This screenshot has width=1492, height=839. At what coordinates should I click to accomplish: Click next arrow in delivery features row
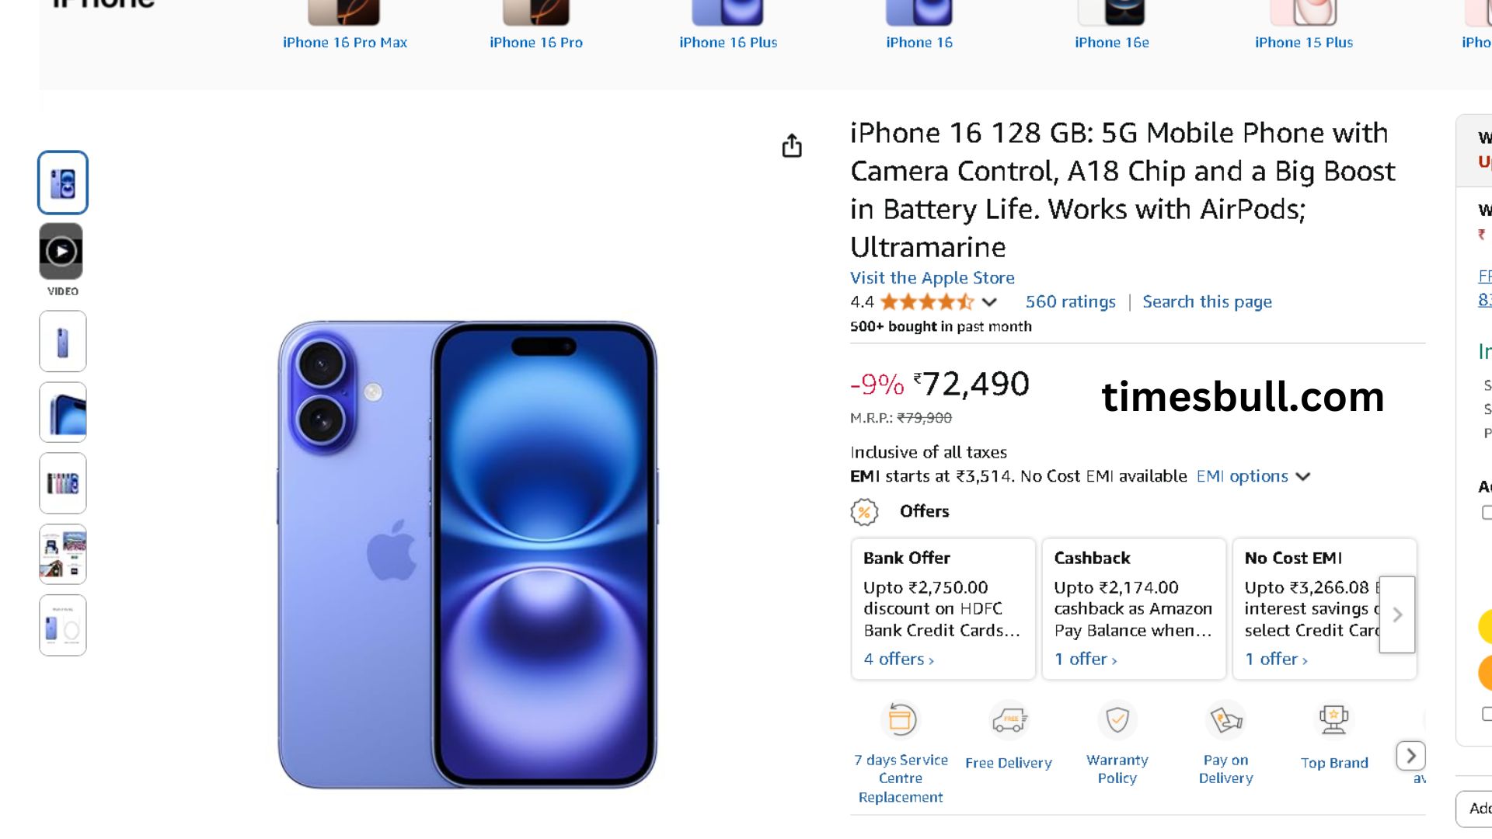[x=1411, y=755]
